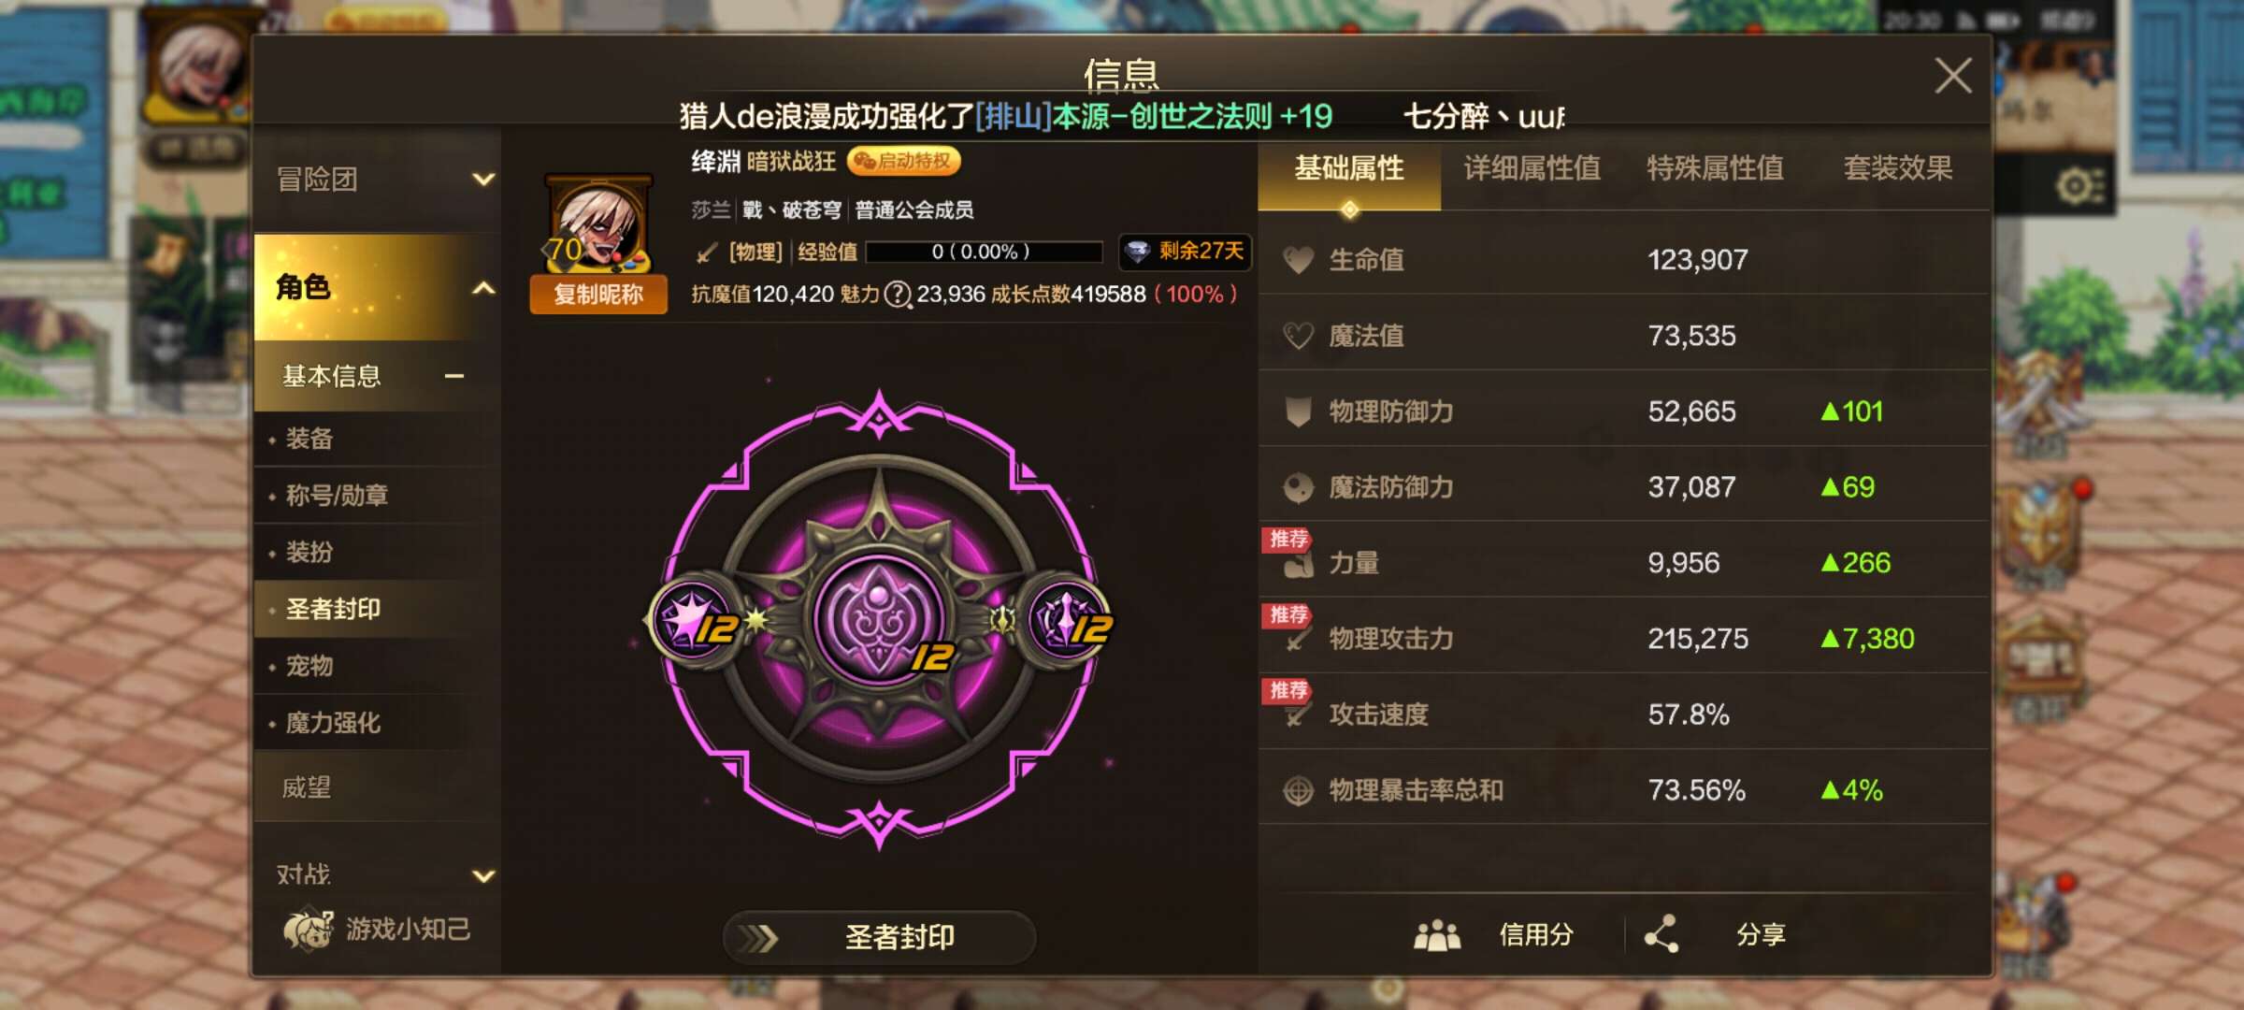Click the experience progress bar
The width and height of the screenshot is (2244, 1010).
[x=984, y=252]
